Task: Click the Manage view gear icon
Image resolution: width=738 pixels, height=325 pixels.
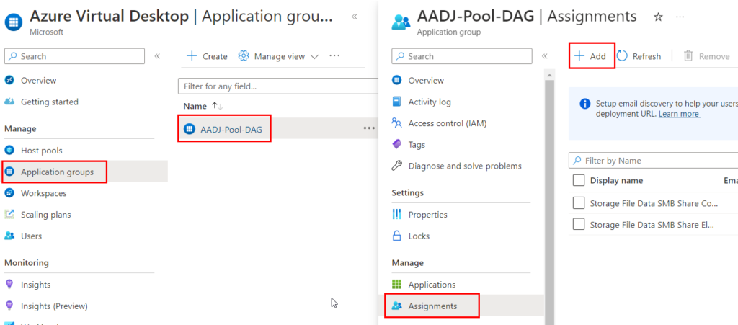Action: click(244, 56)
